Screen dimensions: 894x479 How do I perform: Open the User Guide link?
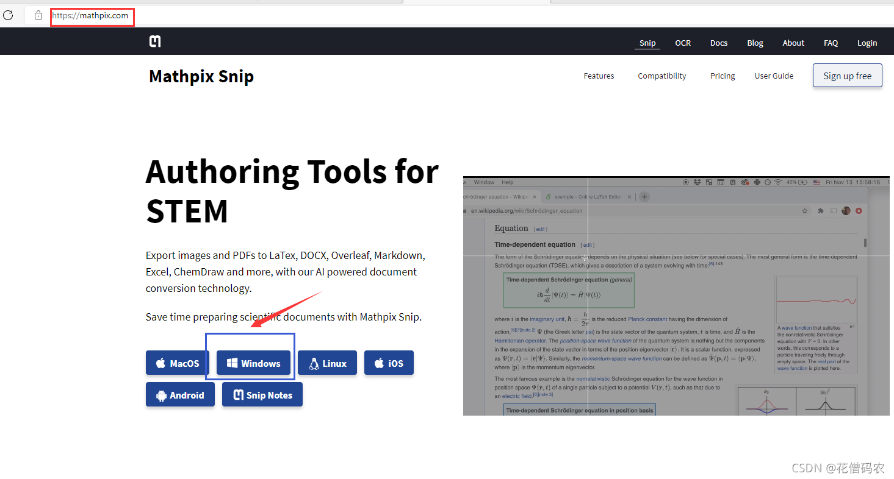pos(774,76)
